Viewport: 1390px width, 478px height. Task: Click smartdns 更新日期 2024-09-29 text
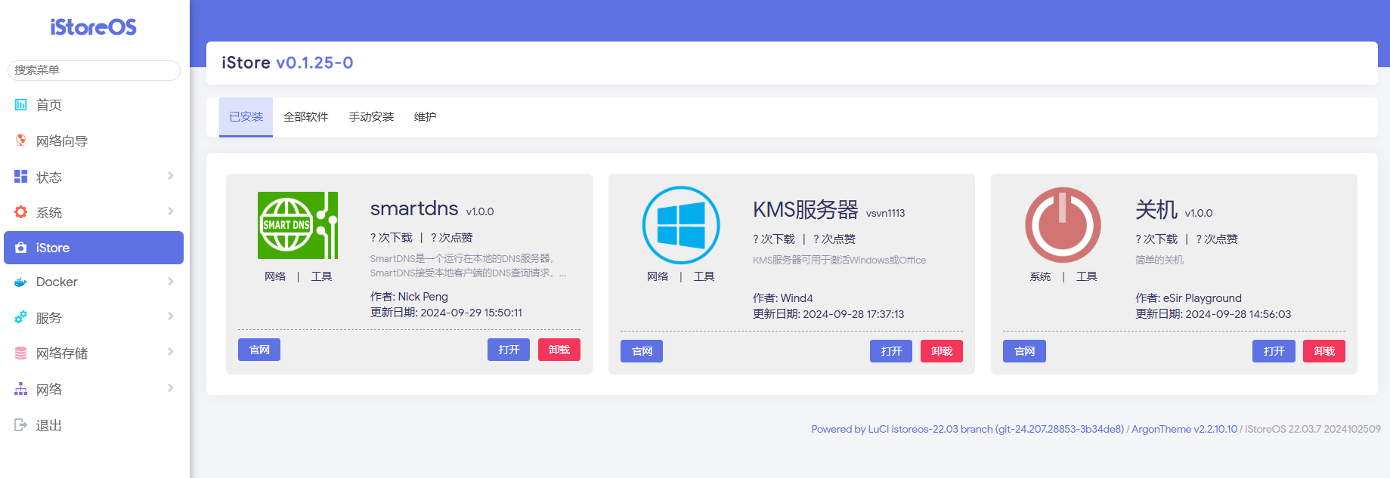click(x=446, y=313)
